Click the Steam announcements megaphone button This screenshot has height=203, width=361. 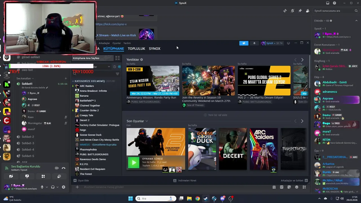coord(244,43)
